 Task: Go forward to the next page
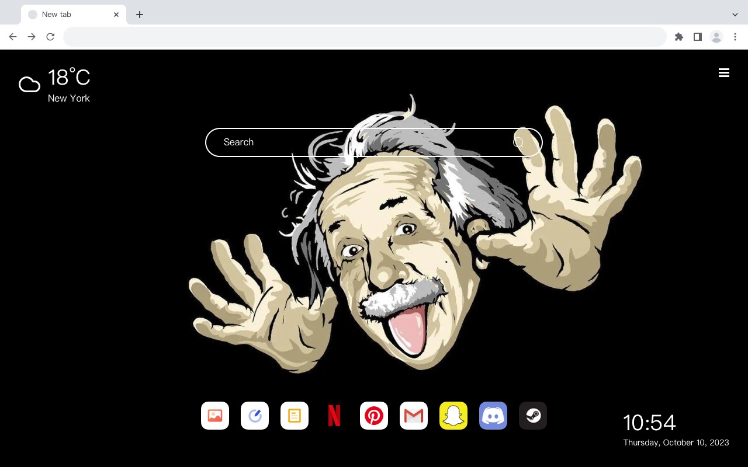pos(32,37)
